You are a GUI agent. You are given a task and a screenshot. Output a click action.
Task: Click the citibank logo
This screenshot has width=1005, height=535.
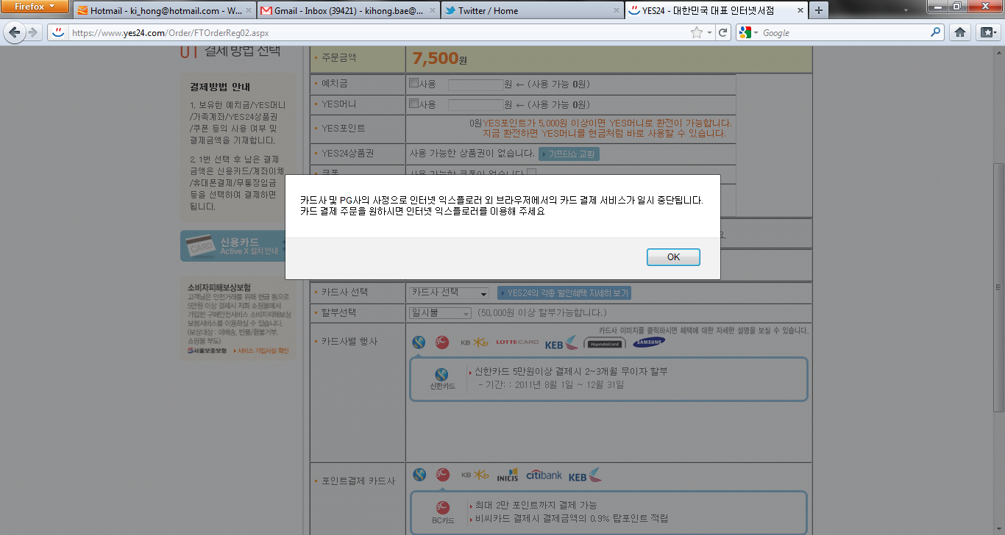click(x=544, y=475)
